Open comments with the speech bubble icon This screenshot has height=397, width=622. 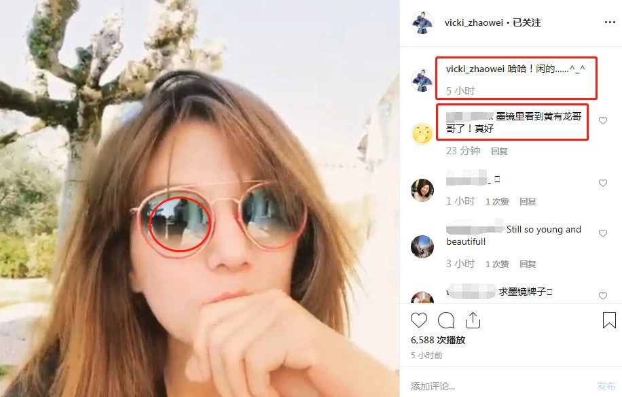tap(446, 320)
